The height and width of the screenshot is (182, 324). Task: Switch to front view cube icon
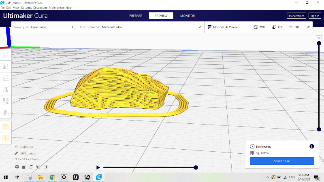[x=24, y=167]
